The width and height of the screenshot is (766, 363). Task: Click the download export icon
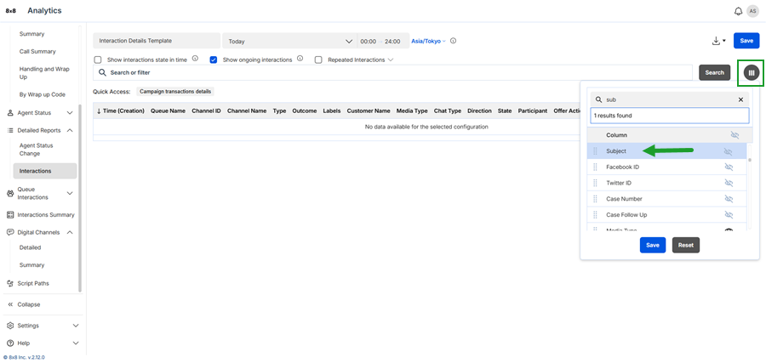click(x=717, y=41)
